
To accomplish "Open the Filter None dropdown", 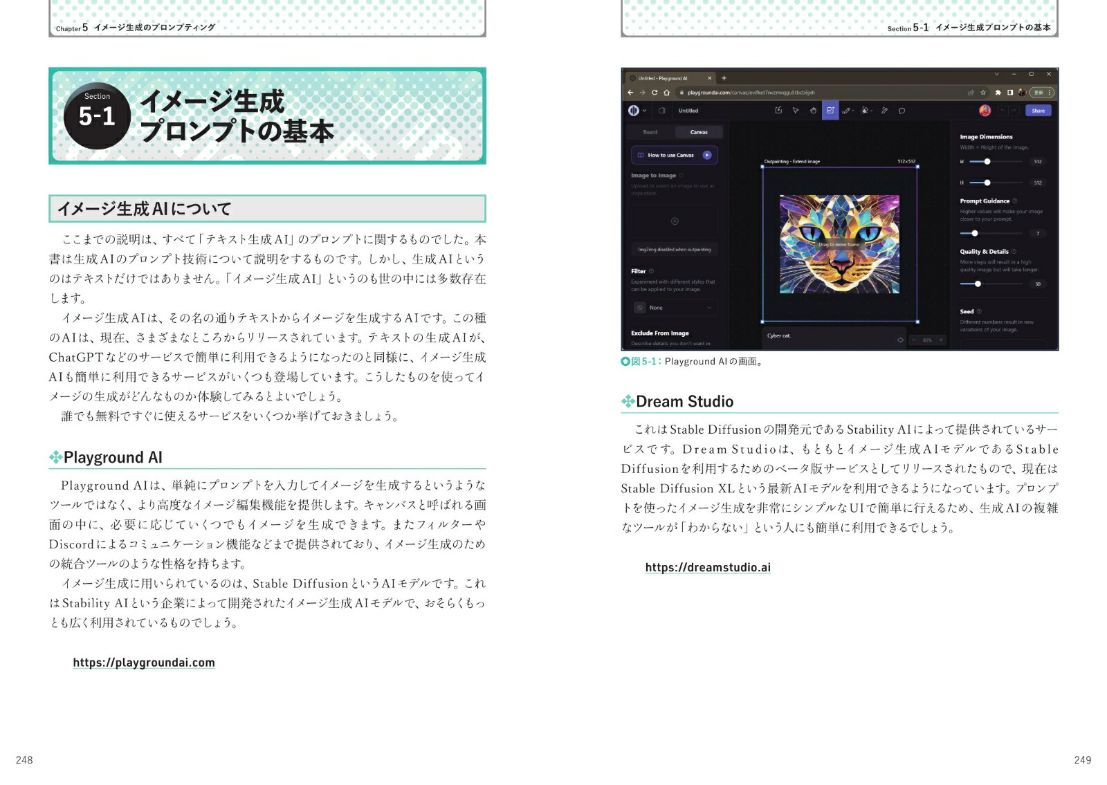I will [x=675, y=308].
